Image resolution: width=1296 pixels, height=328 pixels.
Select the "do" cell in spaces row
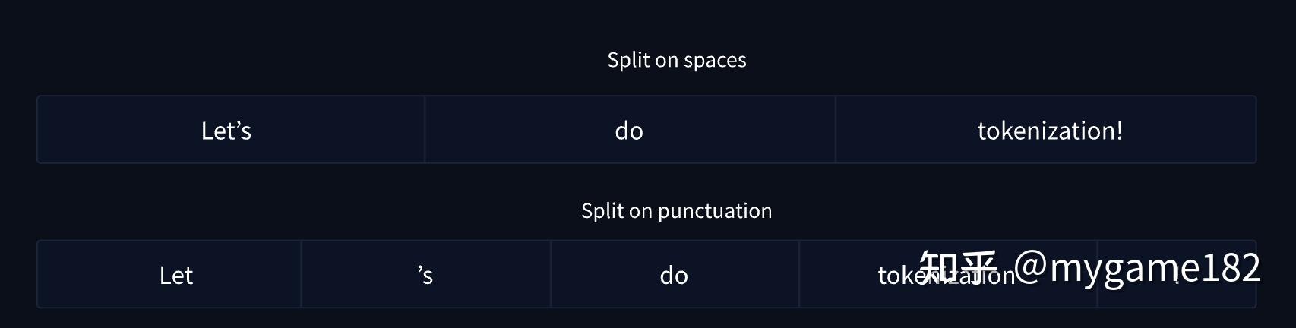629,131
